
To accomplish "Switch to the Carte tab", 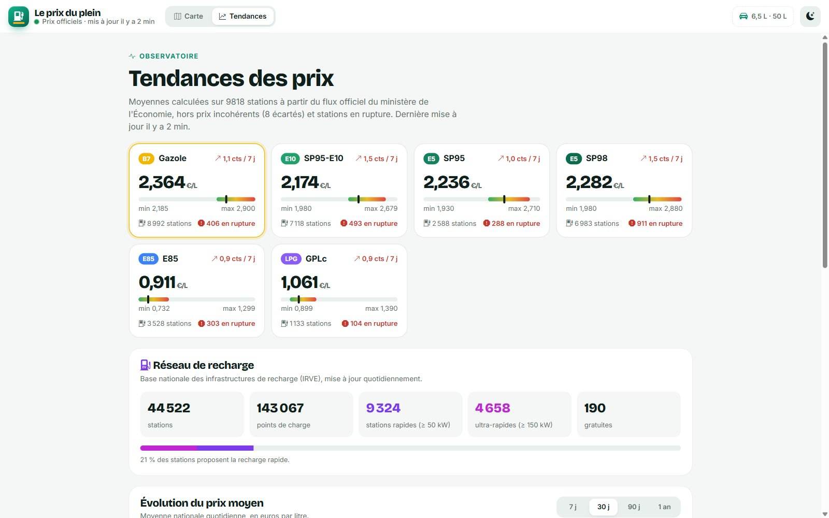I will pyautogui.click(x=189, y=16).
